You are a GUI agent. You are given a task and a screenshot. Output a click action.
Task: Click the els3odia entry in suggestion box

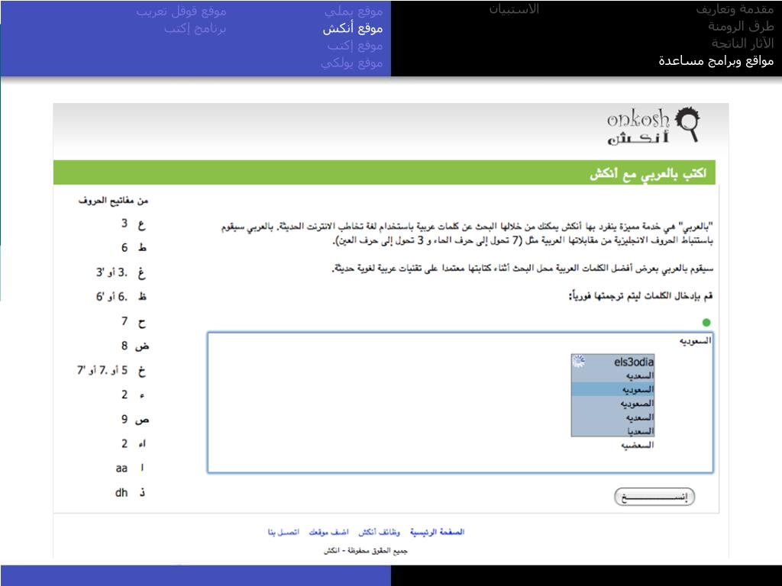pos(633,362)
